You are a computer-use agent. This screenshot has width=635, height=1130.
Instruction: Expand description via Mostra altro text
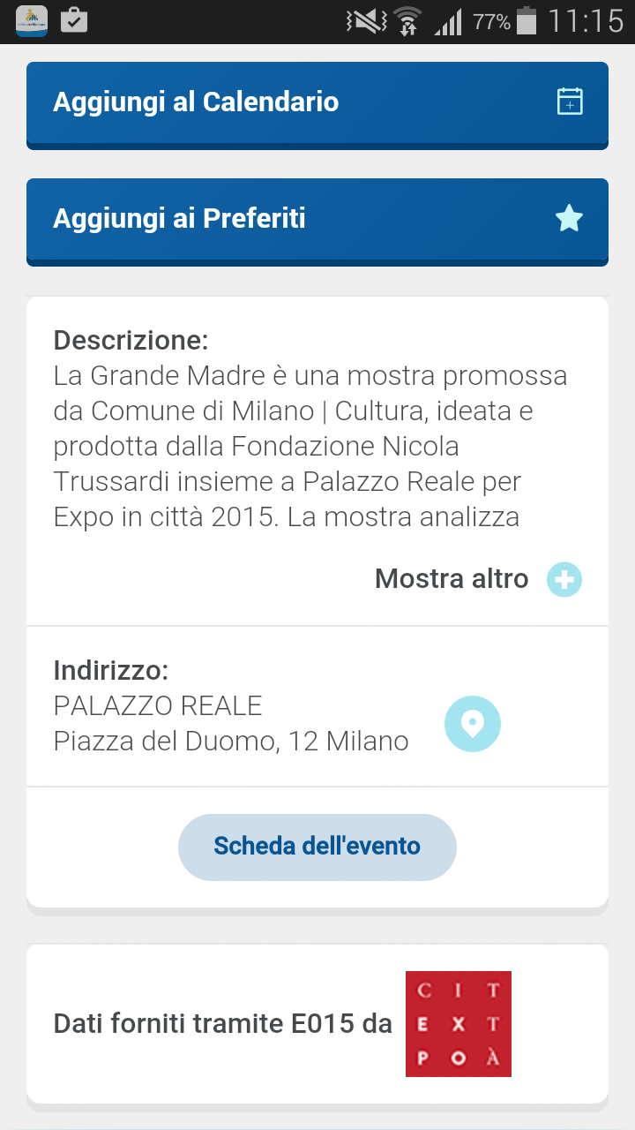[452, 579]
